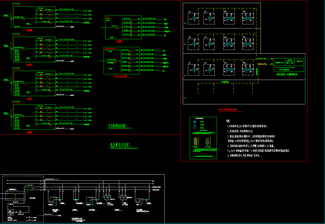This screenshot has width=325, height=224.
Task: Select the 2F floor label
Action: pos(185,44)
